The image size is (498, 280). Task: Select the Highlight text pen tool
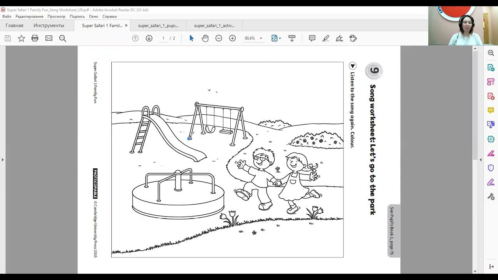326,38
